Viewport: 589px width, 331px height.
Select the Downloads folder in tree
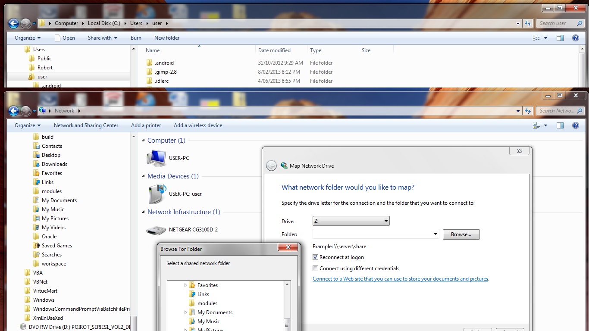(54, 164)
